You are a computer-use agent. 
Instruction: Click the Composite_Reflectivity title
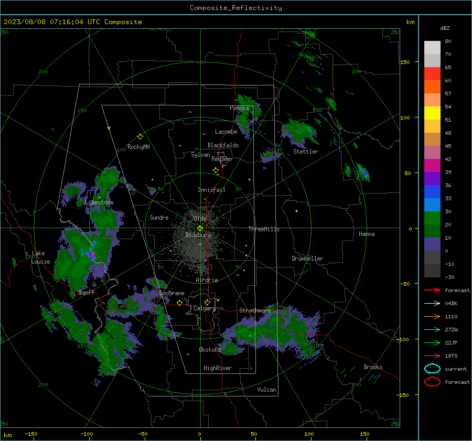236,8
